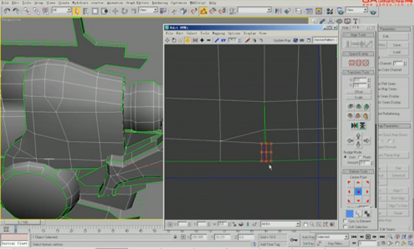Select Units nudge mode radio
The width and height of the screenshot is (414, 249).
point(345,157)
